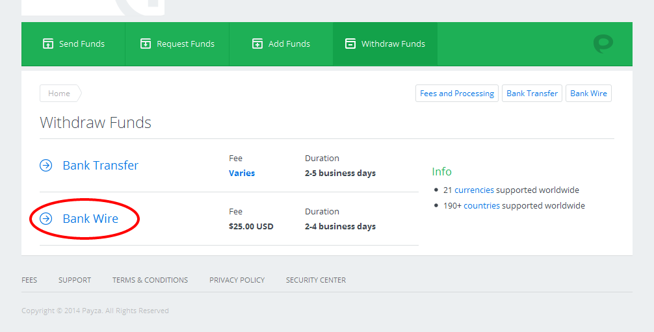Open the Fees and Processing button

click(x=457, y=94)
